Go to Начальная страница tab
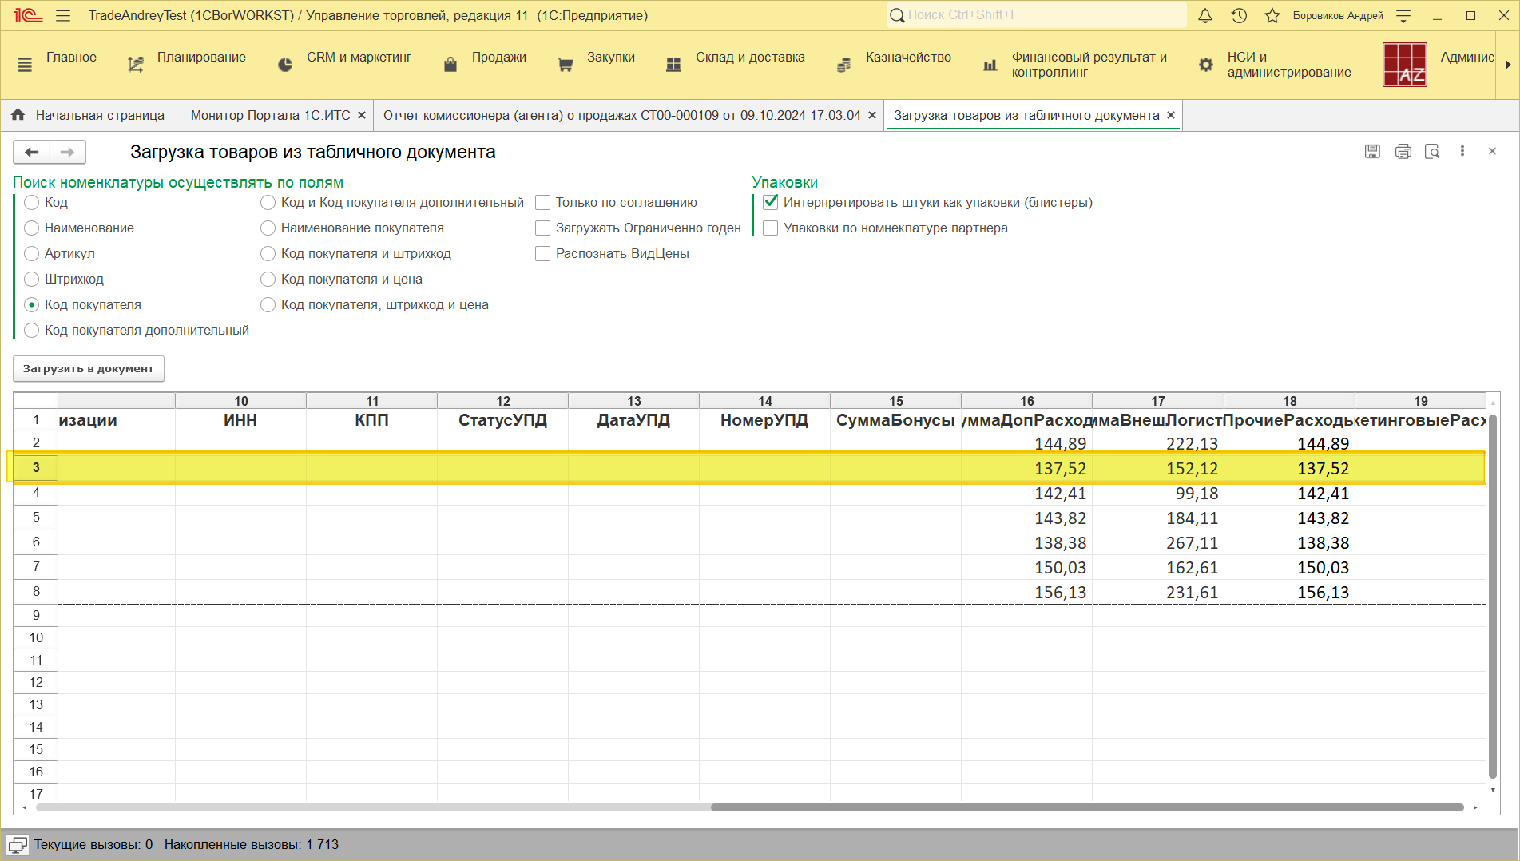 [100, 116]
